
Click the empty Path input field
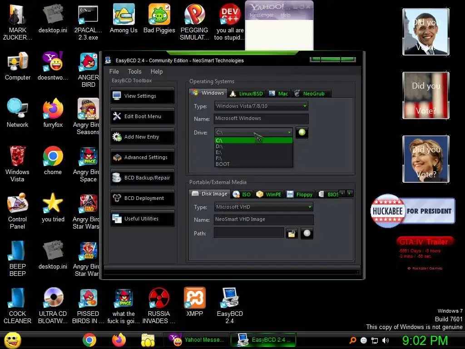(x=248, y=233)
